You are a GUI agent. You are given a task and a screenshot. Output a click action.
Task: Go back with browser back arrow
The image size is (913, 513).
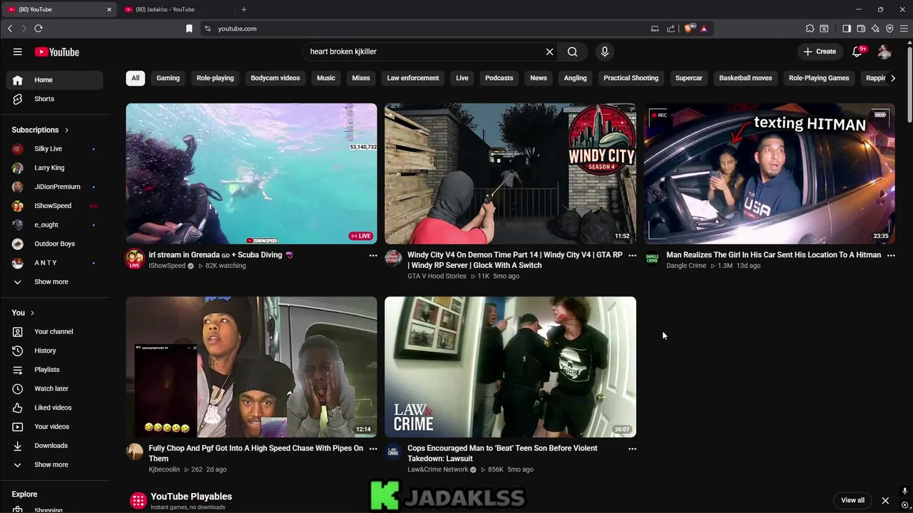click(10, 28)
